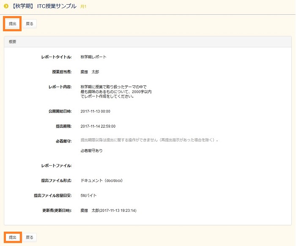Click the 更新者 entry with timestamp 19:23:14
Image resolution: width=296 pixels, height=246 pixels.
click(108, 210)
